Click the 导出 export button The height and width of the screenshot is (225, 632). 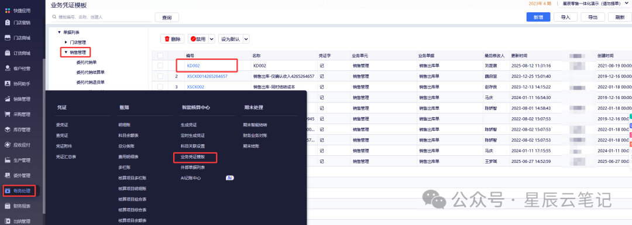point(592,17)
